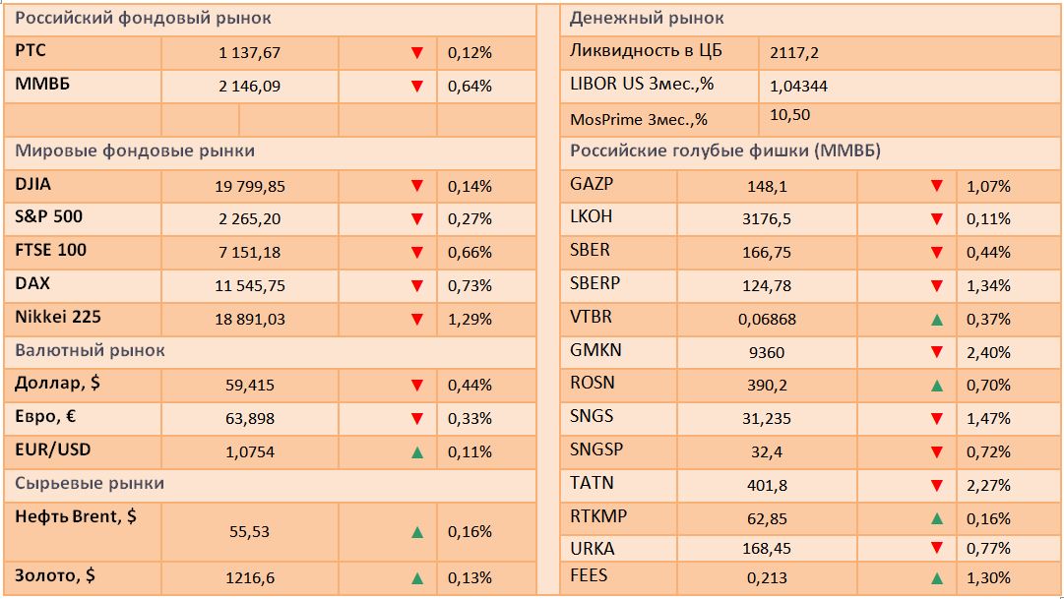This screenshot has width=1064, height=599.
Task: Click the red down arrow for GMKN
Action: point(936,352)
